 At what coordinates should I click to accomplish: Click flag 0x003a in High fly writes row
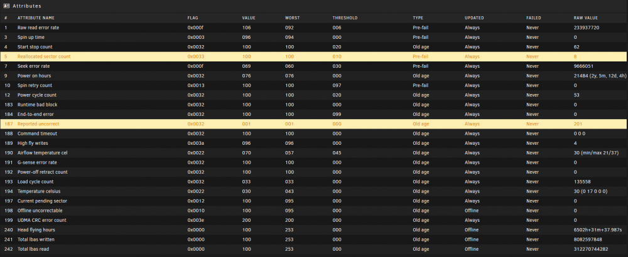(196, 143)
